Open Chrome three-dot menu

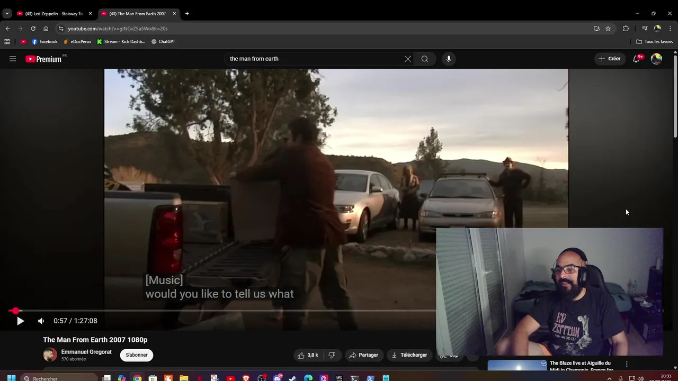coord(670,29)
